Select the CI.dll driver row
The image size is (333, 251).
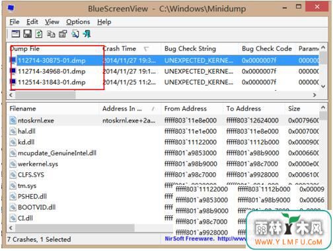tap(91, 218)
